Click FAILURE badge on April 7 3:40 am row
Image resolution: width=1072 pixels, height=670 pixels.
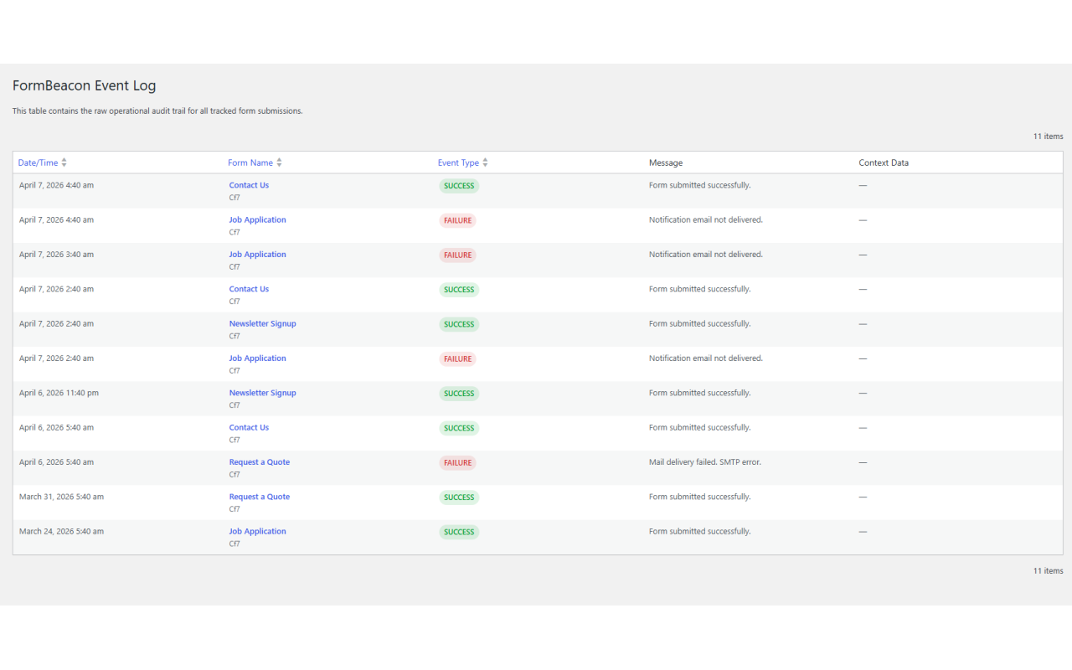457,255
